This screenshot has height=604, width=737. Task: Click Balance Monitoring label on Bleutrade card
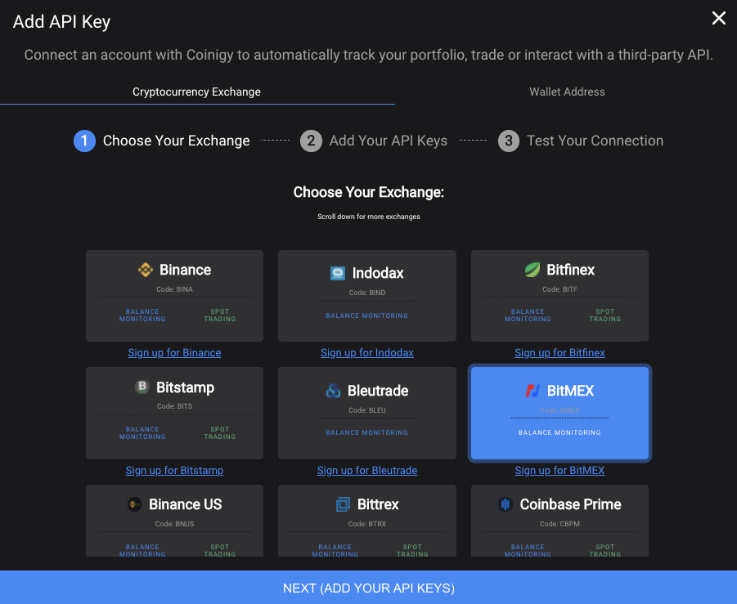coord(367,432)
